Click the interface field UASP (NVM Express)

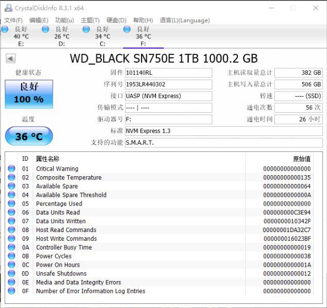(168, 96)
